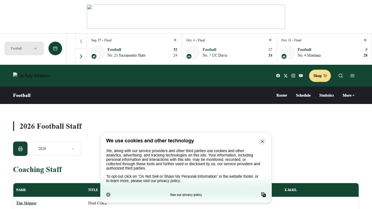Click the Shop button

coord(320,76)
